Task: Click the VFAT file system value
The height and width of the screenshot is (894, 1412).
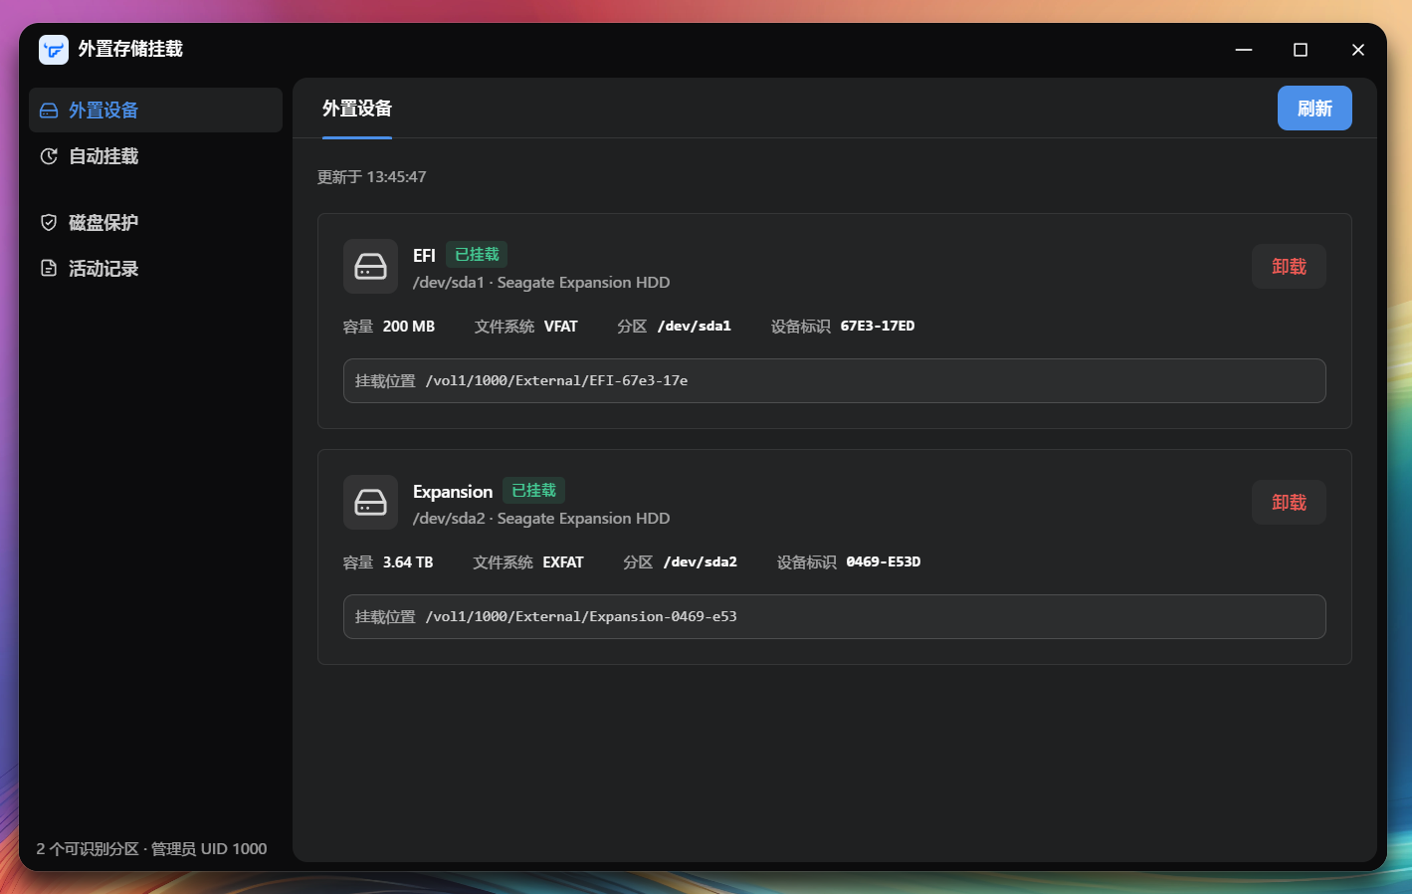Action: point(561,327)
